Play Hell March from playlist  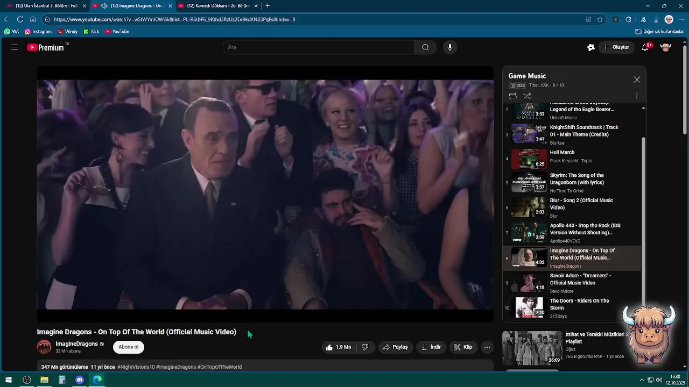click(573, 158)
